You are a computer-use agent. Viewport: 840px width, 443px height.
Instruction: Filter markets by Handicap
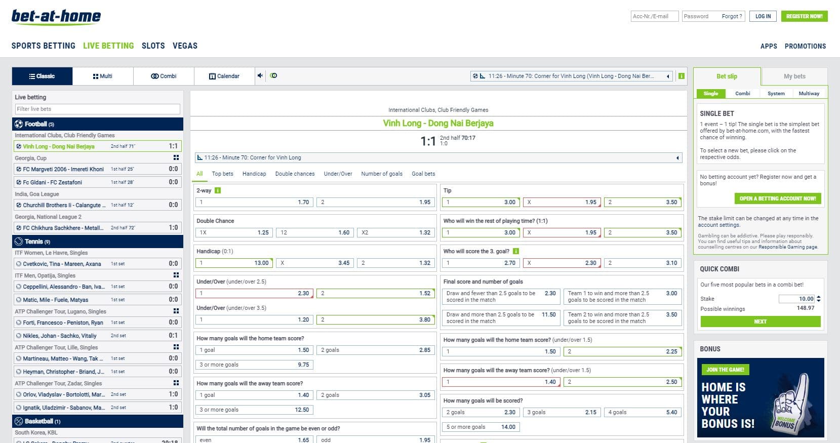click(x=254, y=174)
